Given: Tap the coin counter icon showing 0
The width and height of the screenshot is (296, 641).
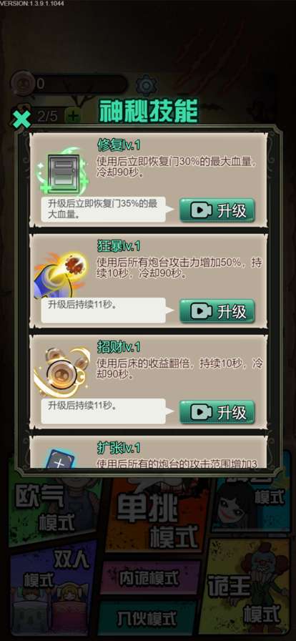Looking at the screenshot, I should coord(21,84).
